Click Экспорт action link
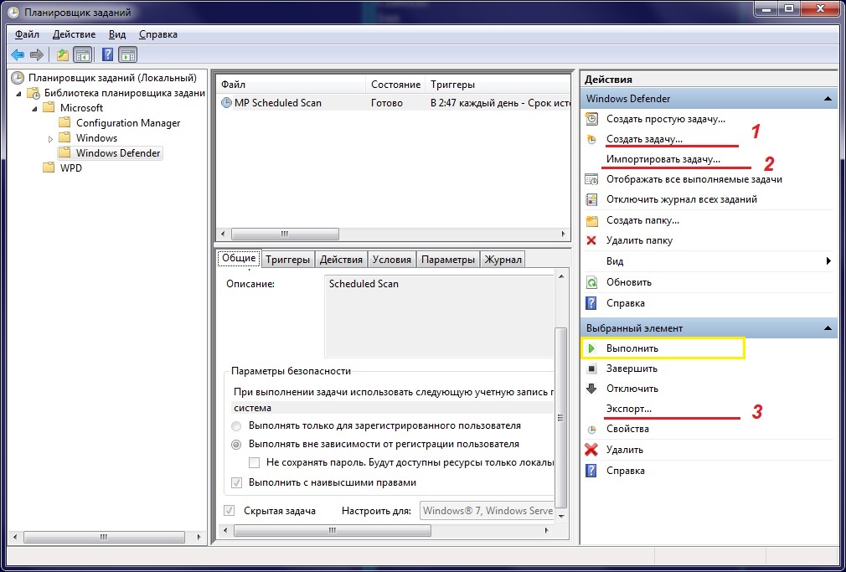 [628, 409]
